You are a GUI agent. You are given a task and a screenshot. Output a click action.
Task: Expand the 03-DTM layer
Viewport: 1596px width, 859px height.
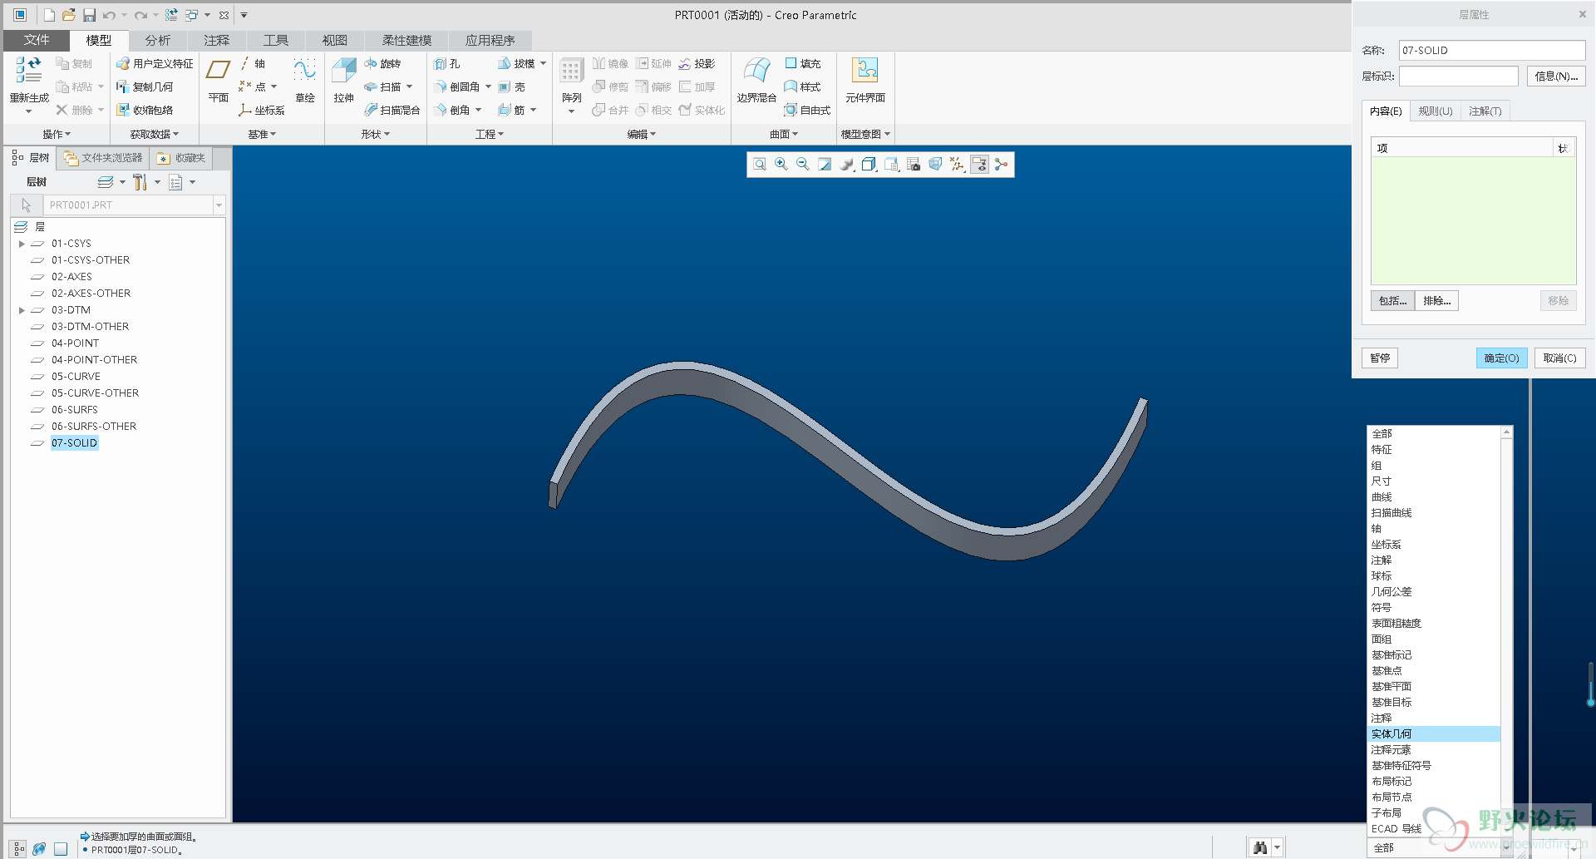point(22,310)
